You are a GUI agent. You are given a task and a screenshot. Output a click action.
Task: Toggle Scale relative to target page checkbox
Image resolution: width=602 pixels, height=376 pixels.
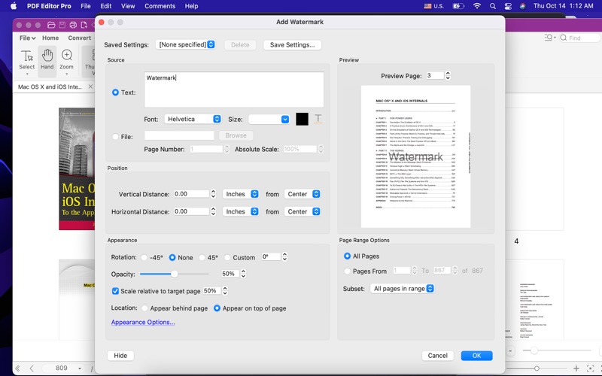[115, 291]
